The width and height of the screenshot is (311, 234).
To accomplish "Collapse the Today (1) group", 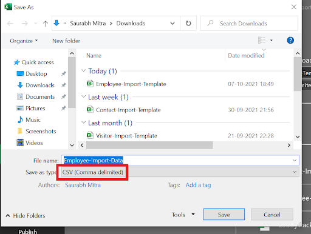I will 83,71.
